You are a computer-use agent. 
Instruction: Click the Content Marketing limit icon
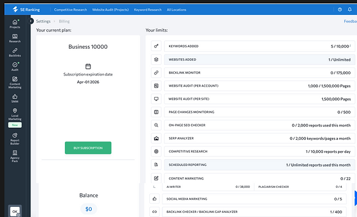[156, 178]
